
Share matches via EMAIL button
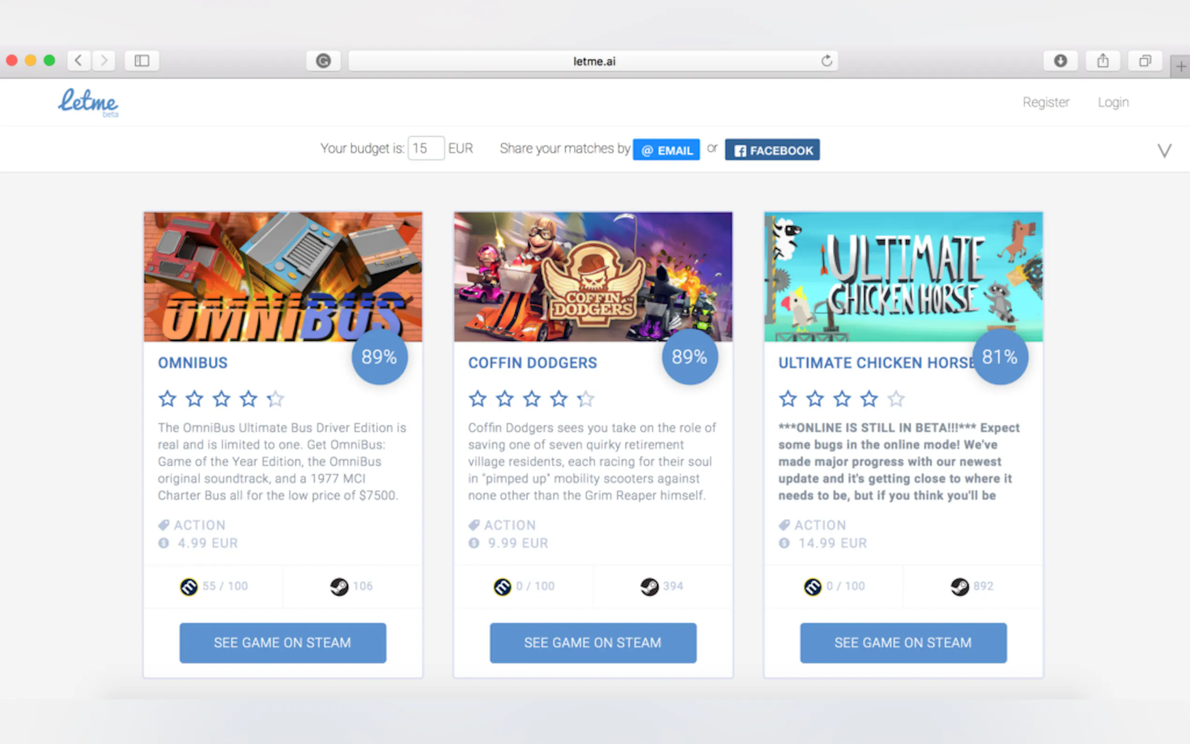tap(666, 149)
